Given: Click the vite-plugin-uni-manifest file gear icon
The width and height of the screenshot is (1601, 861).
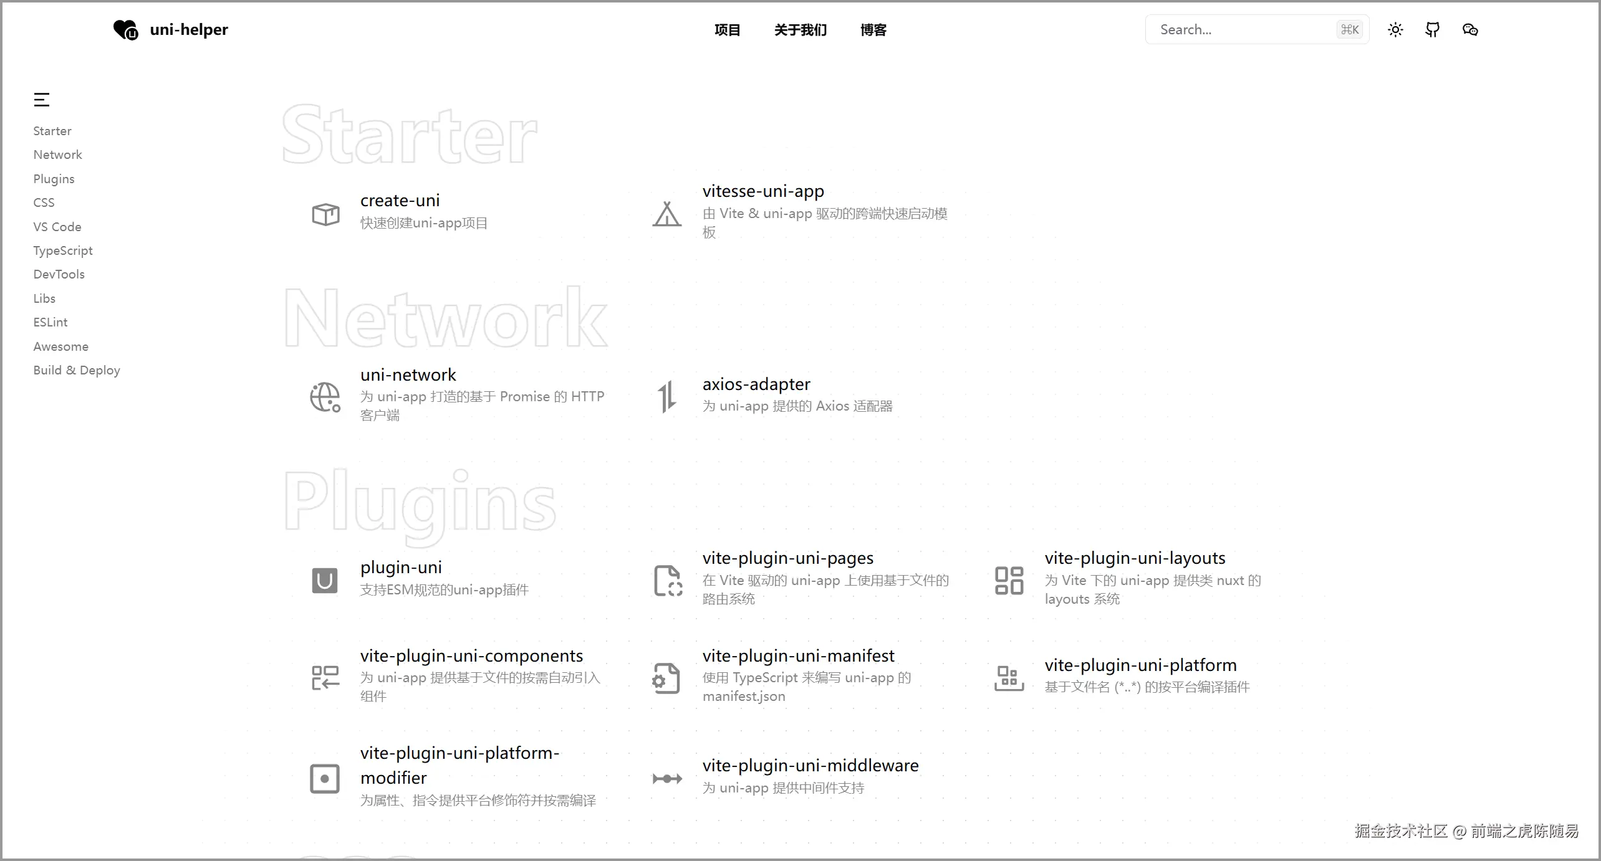Looking at the screenshot, I should (667, 678).
